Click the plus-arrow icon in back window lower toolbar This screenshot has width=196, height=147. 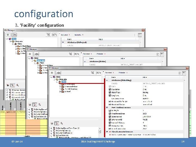point(8,85)
